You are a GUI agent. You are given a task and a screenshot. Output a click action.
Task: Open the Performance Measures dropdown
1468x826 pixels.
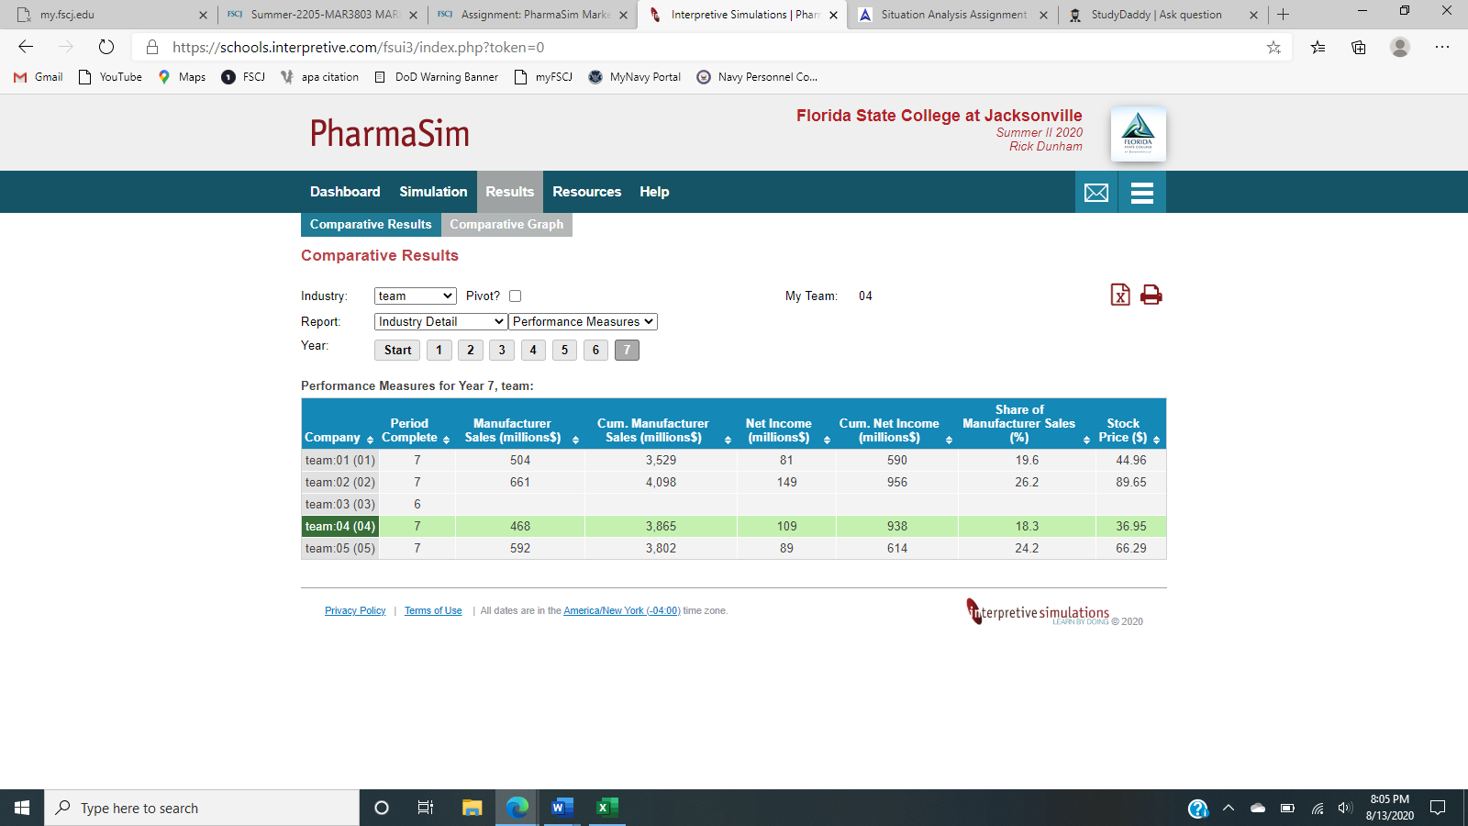pos(583,321)
